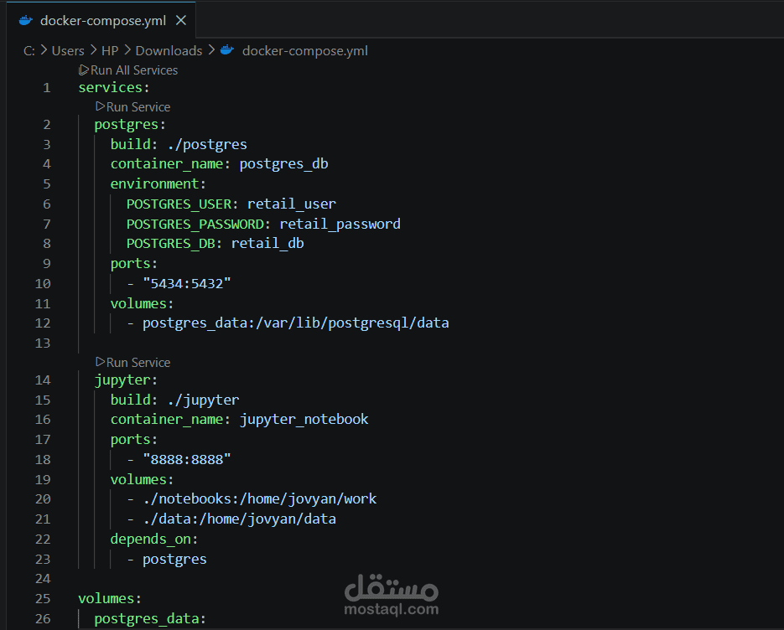Click the 'postgres_data:' key on line 26
The height and width of the screenshot is (630, 784).
pyautogui.click(x=150, y=619)
